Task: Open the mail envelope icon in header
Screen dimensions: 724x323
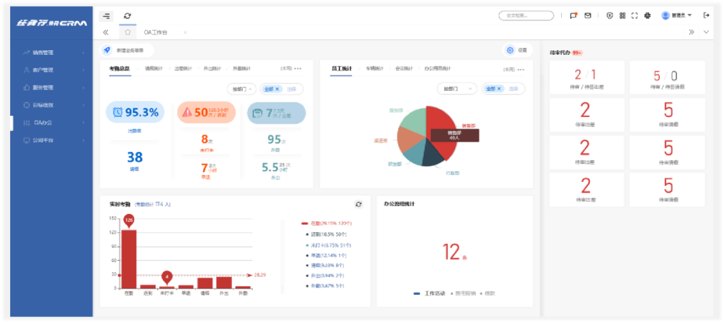Action: coord(588,15)
